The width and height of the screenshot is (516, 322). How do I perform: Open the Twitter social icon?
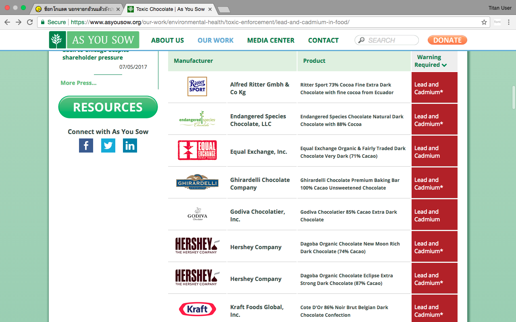pos(108,145)
